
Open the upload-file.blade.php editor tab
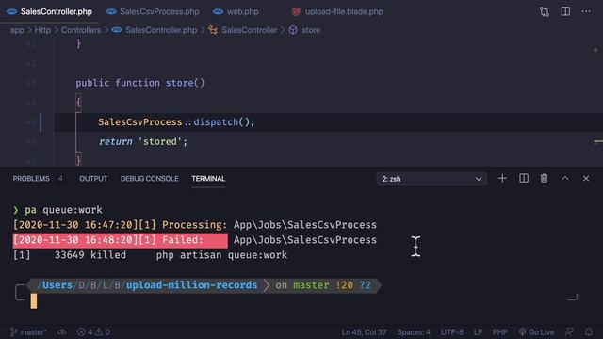point(337,12)
